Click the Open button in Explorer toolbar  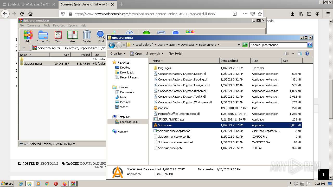(x=136, y=54)
